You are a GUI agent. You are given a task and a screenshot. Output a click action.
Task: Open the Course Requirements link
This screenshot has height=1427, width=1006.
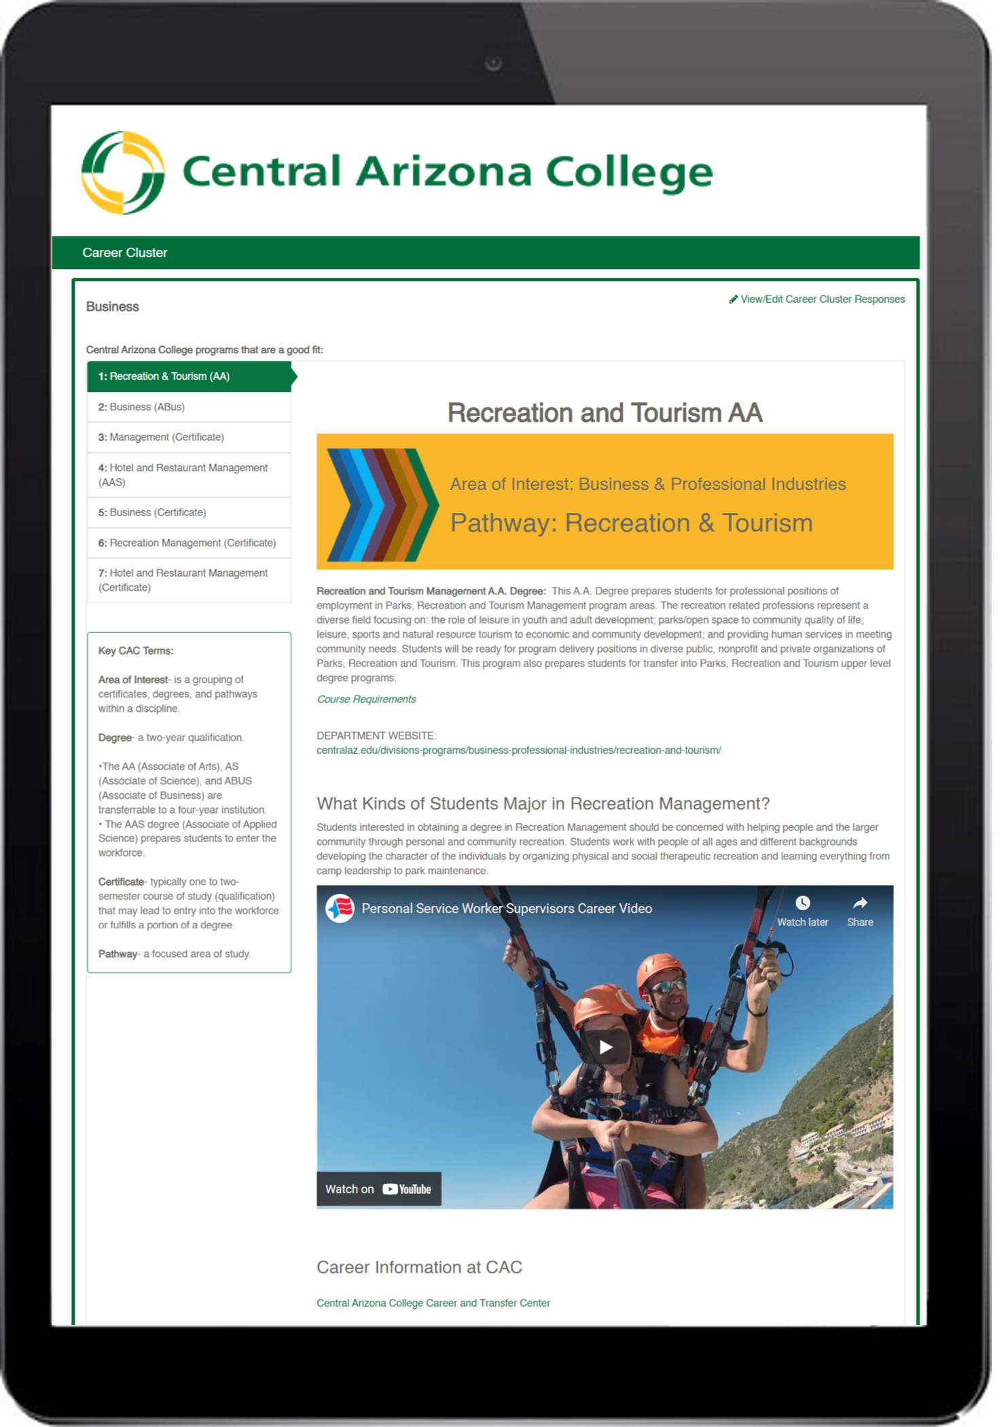[366, 700]
